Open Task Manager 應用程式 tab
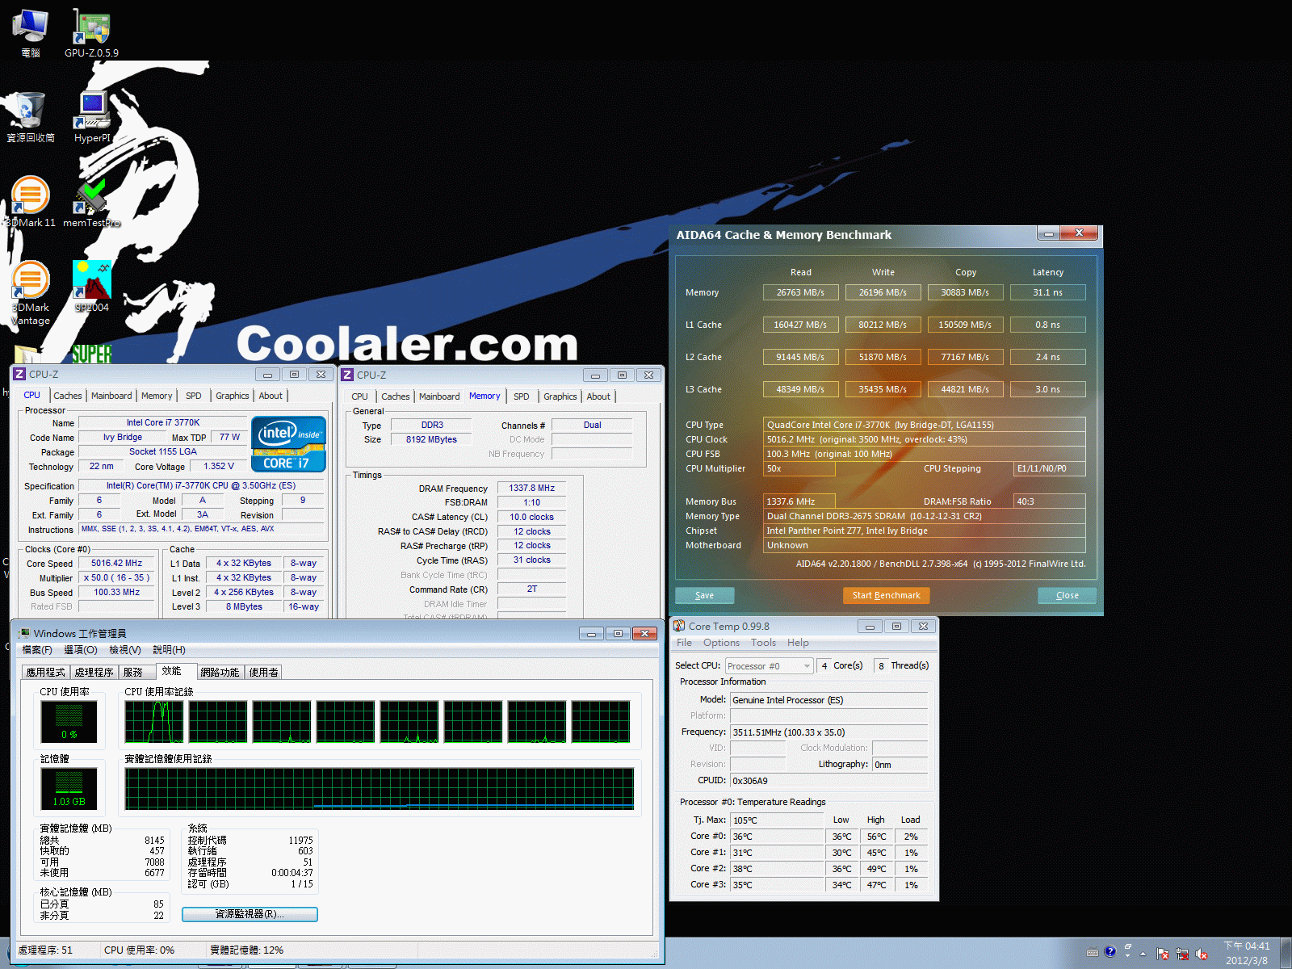This screenshot has height=969, width=1292. 45,672
